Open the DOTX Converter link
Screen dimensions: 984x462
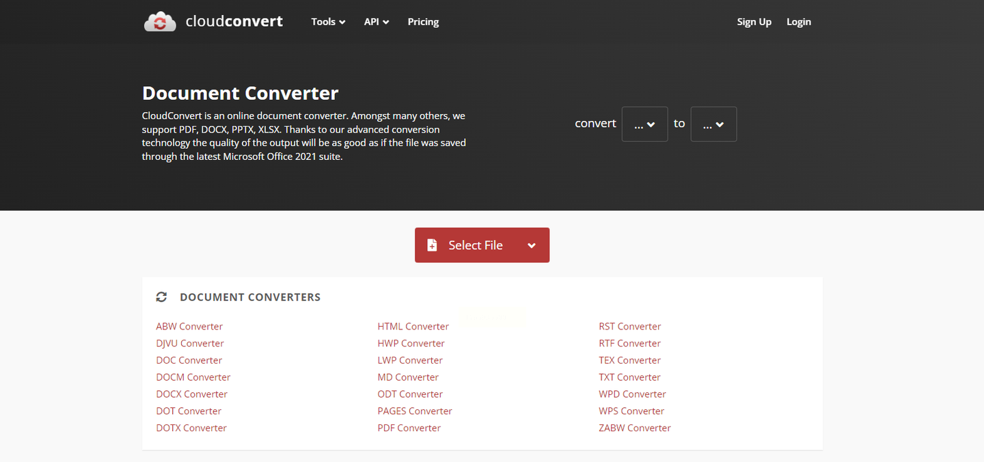191,428
